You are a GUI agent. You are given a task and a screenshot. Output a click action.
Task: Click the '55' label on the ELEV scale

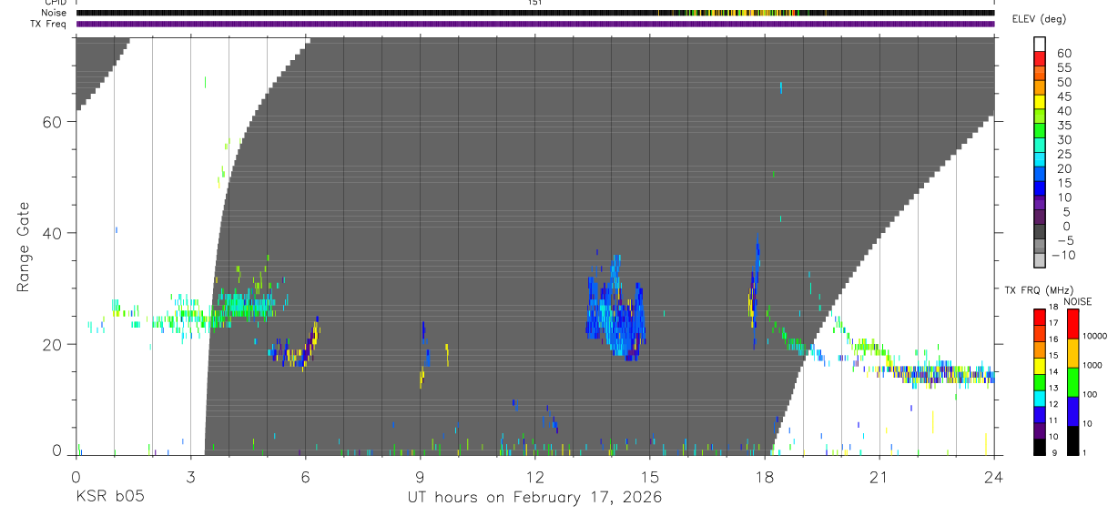click(x=1062, y=68)
